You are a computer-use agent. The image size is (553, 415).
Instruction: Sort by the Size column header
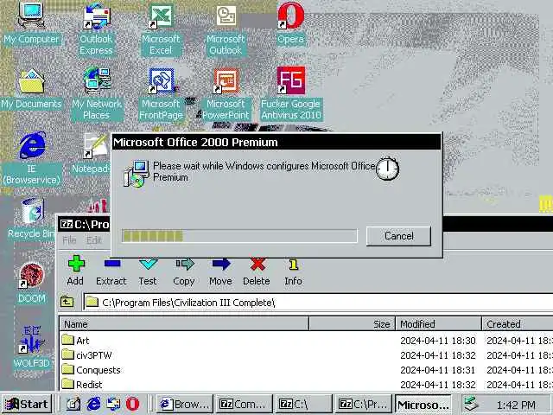[352, 324]
